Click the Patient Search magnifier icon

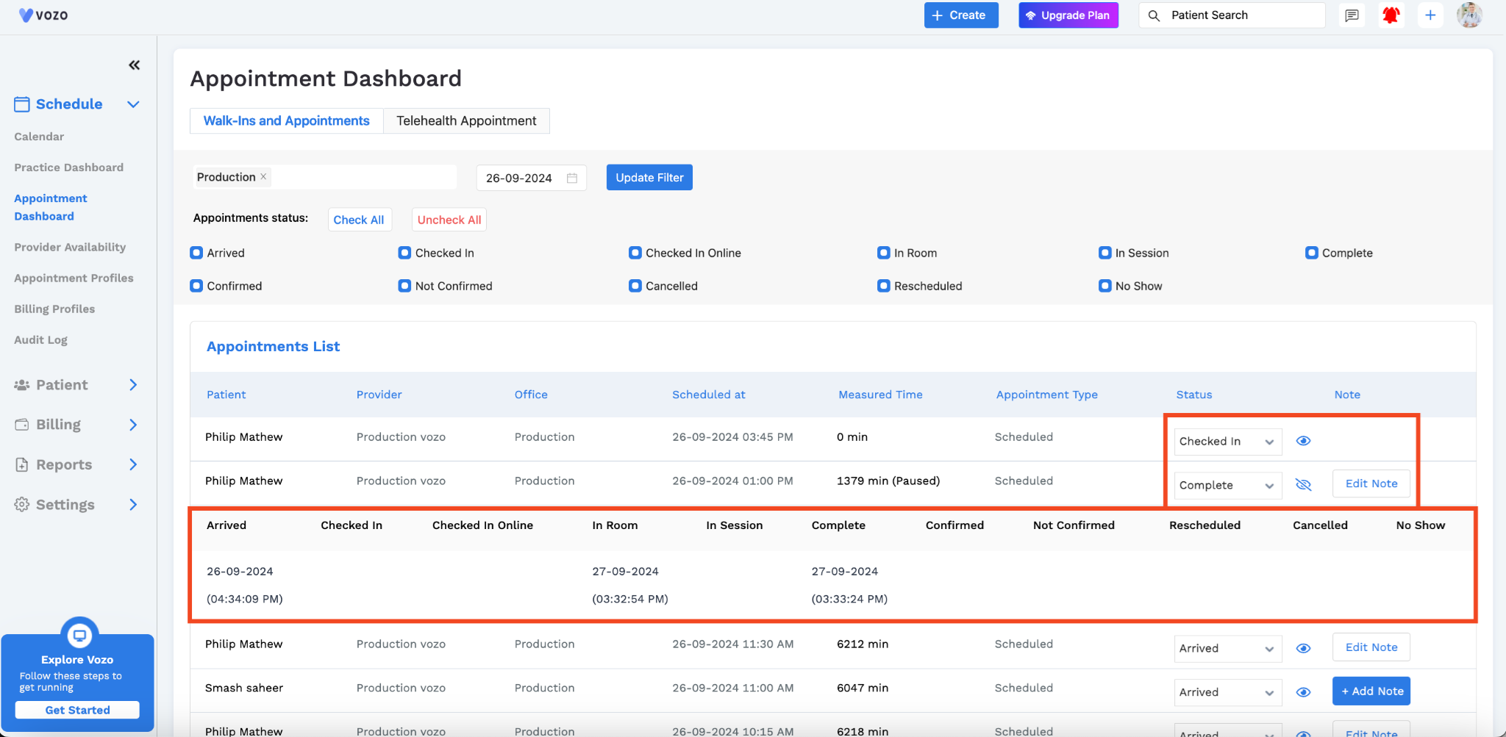tap(1155, 15)
